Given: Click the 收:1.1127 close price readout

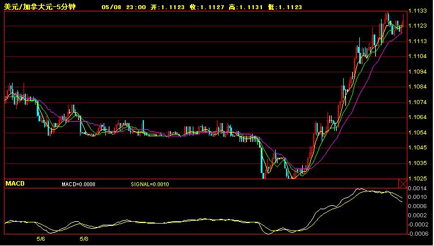Looking at the screenshot, I should tap(207, 7).
